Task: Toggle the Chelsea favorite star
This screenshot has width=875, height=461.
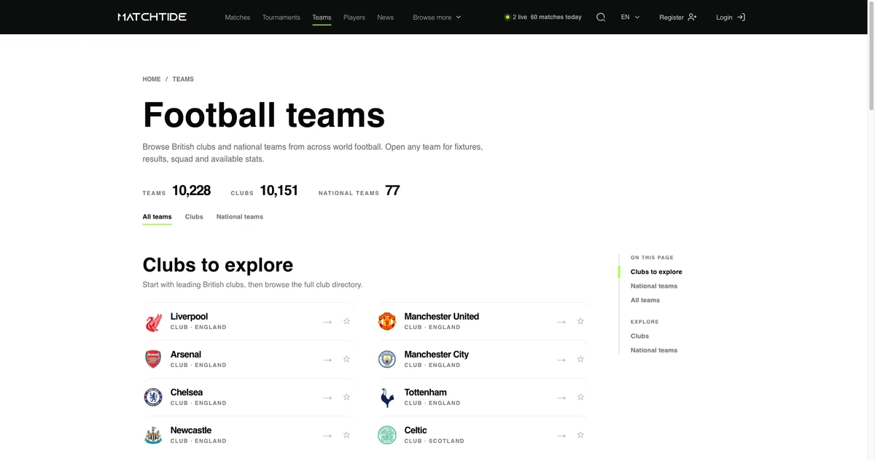Action: click(x=346, y=397)
